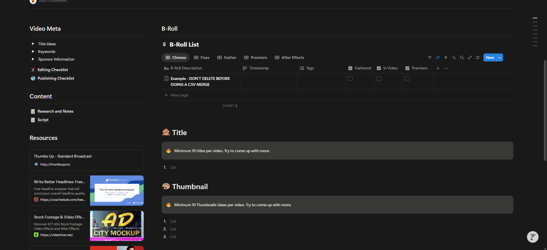The image size is (547, 250).
Task: Click the monkey emoji beside Title heading
Action: point(166,132)
